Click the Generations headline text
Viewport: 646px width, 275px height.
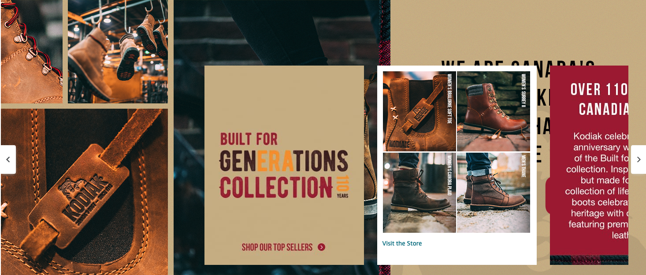pyautogui.click(x=284, y=160)
